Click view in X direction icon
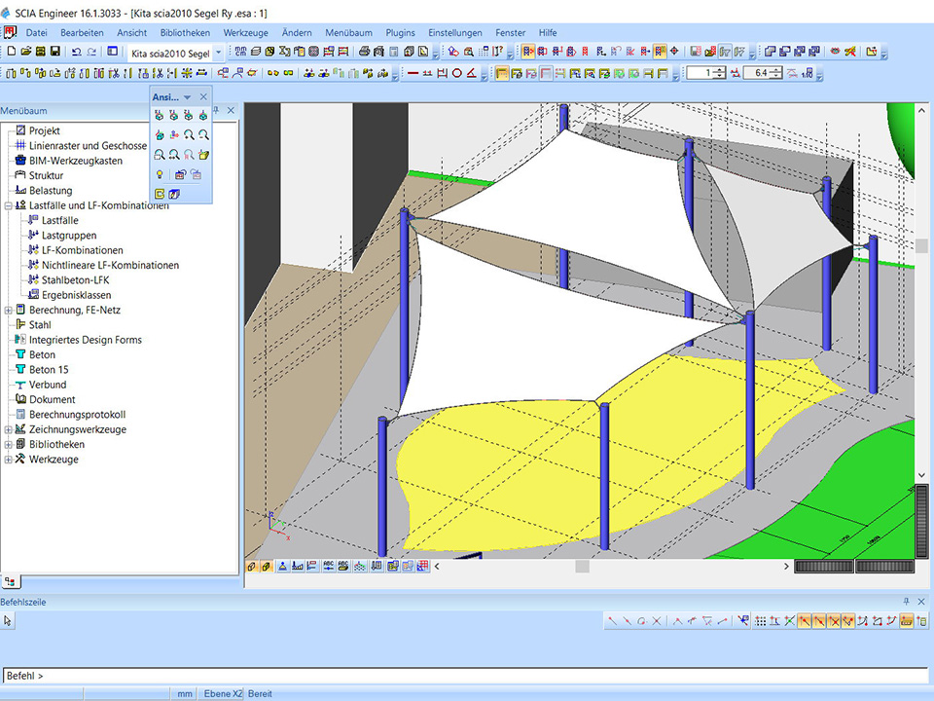Image resolution: width=934 pixels, height=701 pixels. point(160,115)
